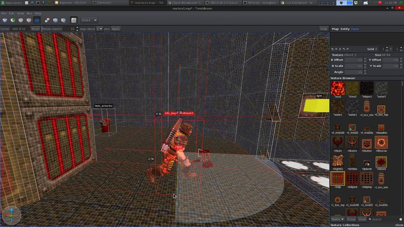The height and width of the screenshot is (227, 404).
Task: Click the duplicate objects toolbar icon
Action: pos(47,20)
